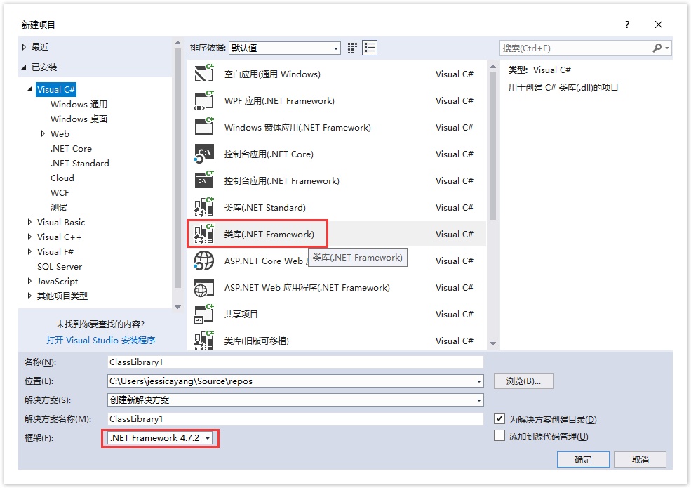Select the .NET Core tree item

[x=71, y=148]
